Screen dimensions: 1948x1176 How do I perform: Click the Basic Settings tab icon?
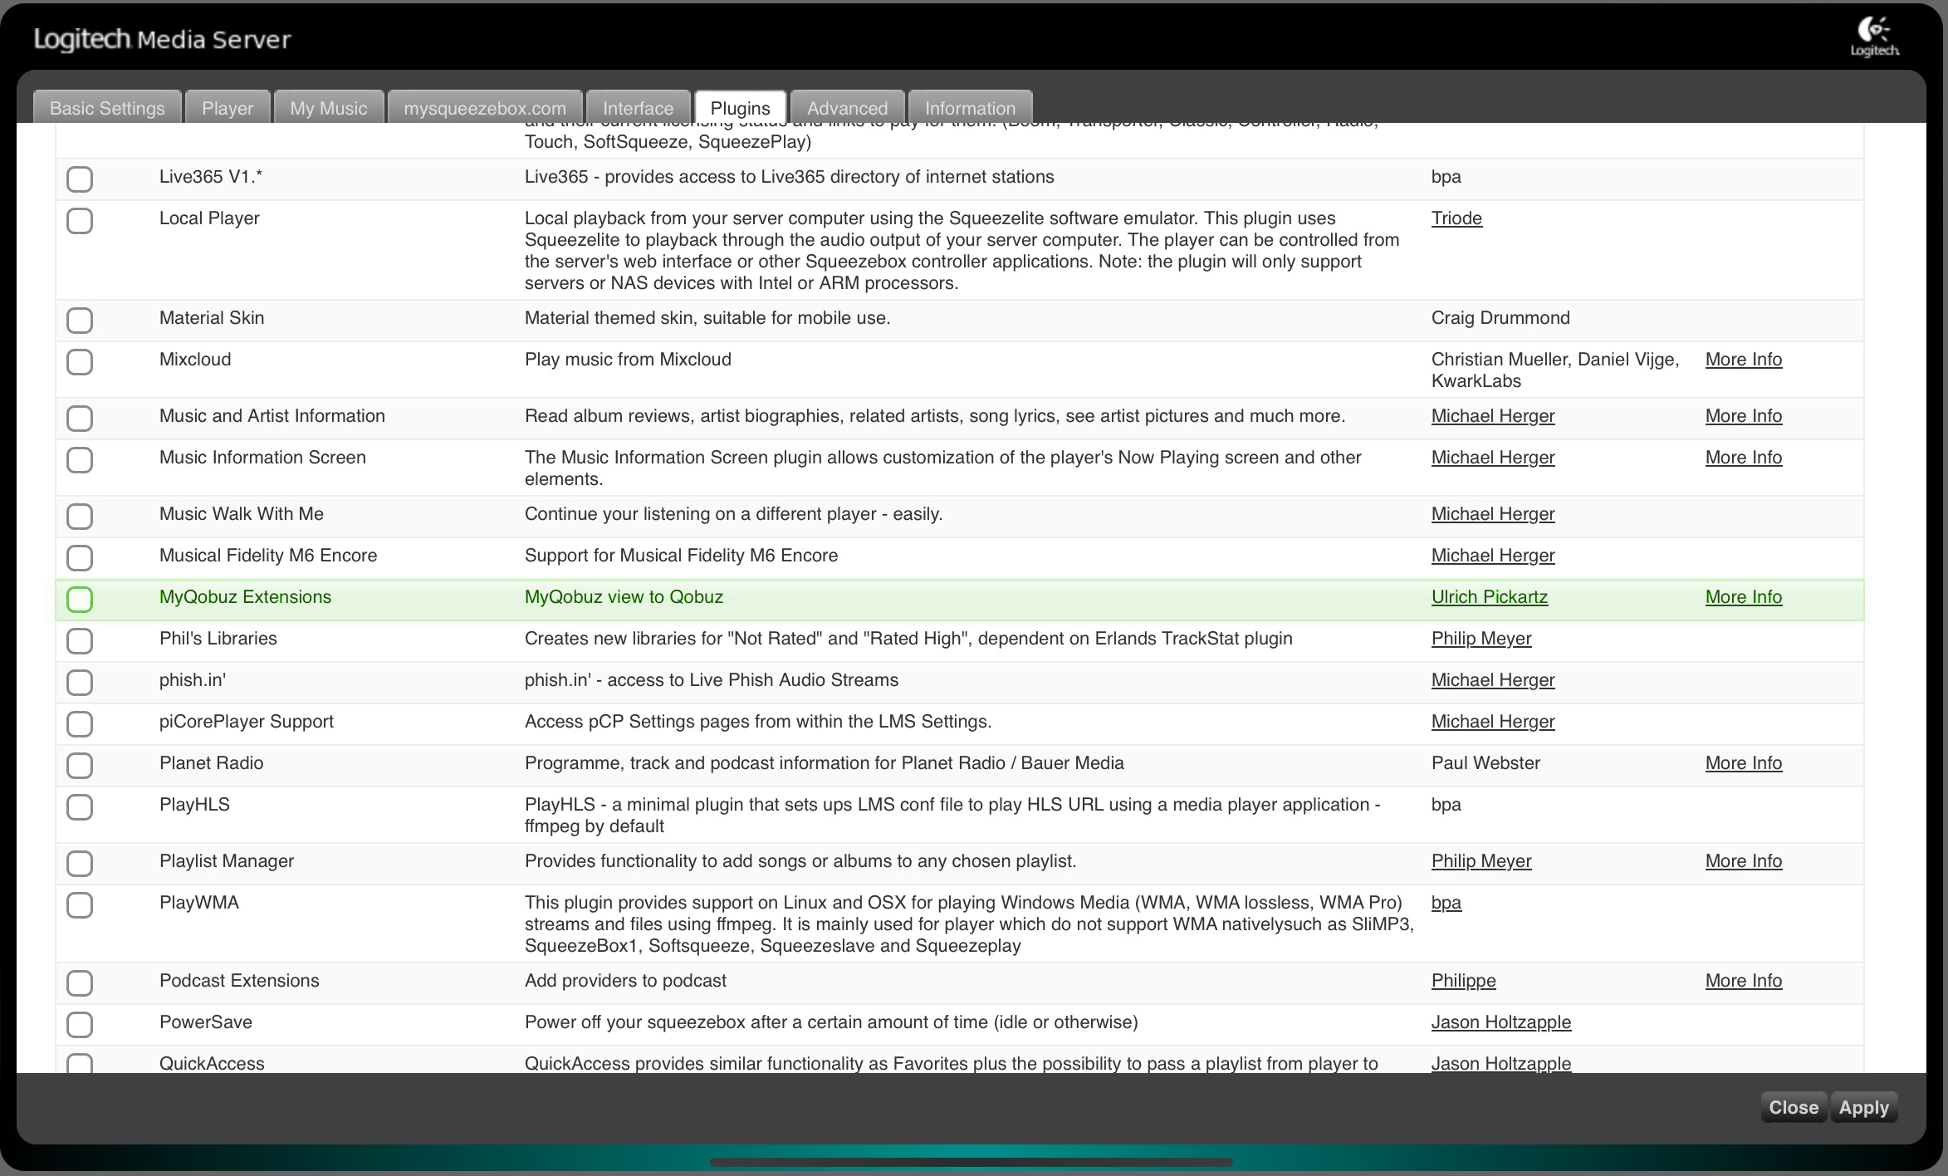pyautogui.click(x=107, y=107)
